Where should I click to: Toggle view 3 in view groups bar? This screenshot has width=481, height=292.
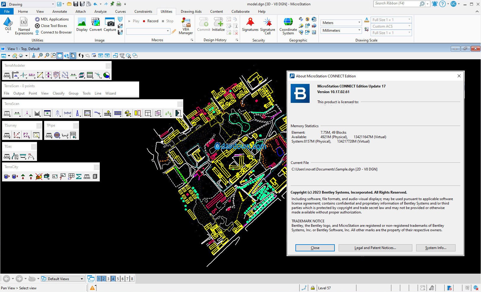[108, 279]
